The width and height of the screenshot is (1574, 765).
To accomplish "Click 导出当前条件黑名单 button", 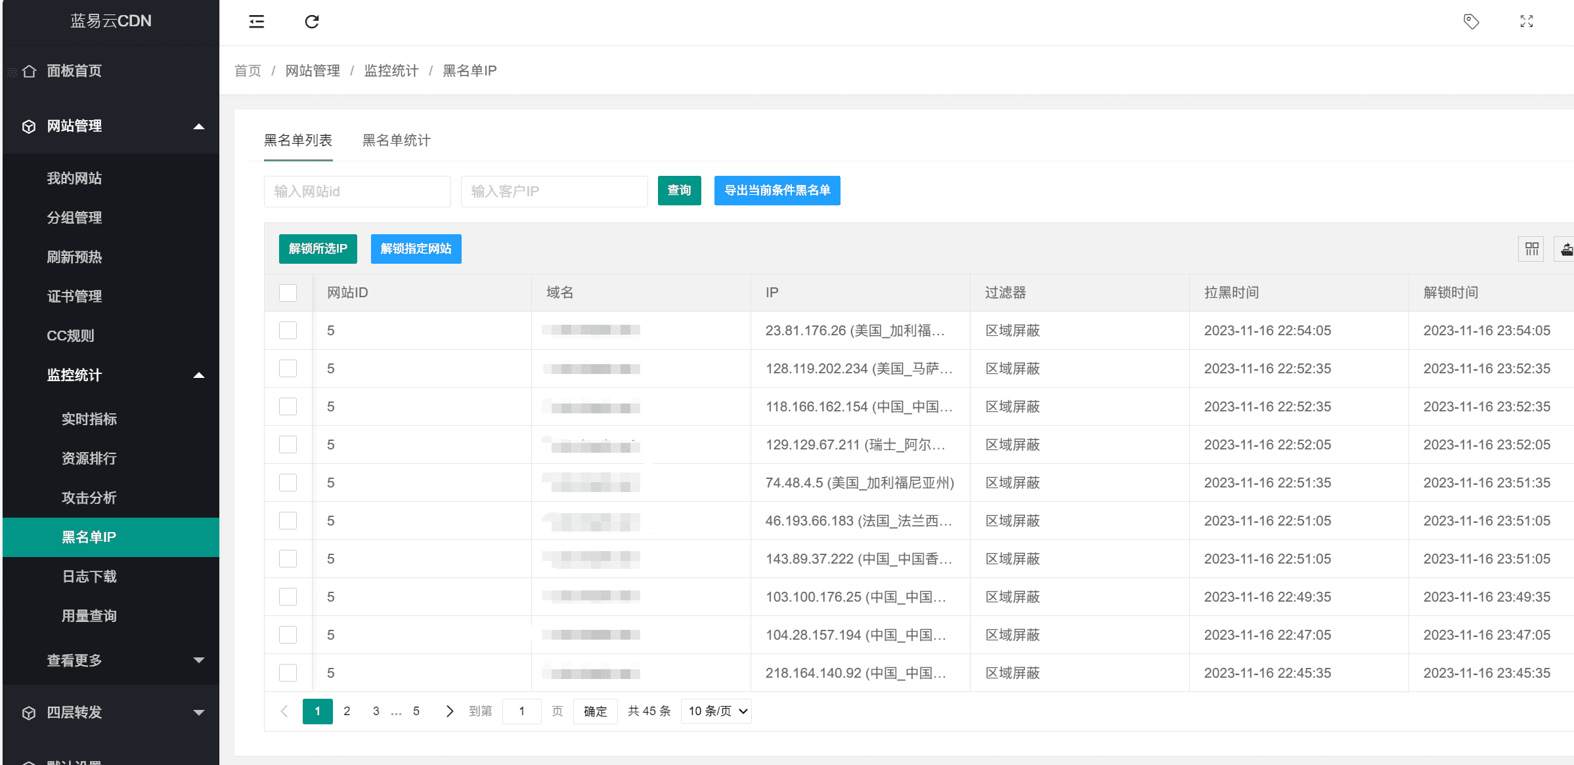I will (x=777, y=190).
